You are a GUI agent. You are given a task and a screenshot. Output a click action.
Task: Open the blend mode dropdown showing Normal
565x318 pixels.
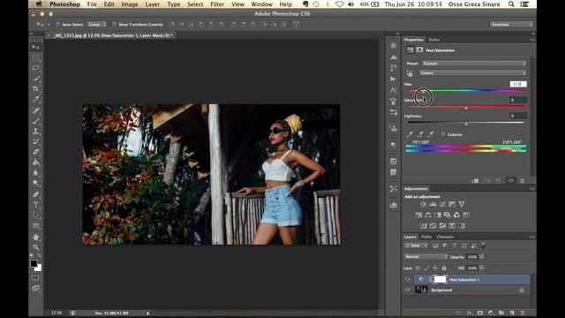pos(426,257)
